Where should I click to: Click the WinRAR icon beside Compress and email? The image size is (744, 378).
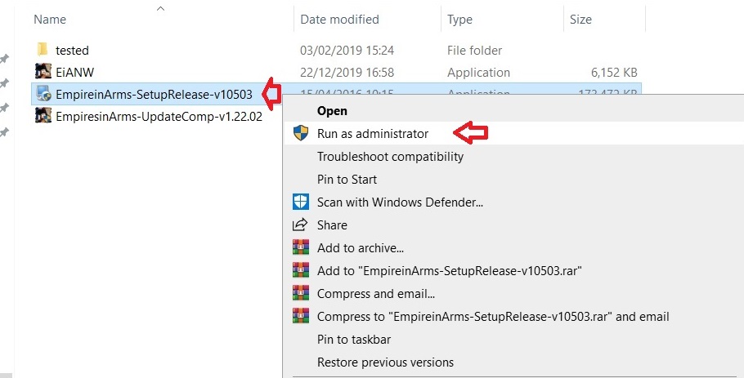[x=301, y=293]
